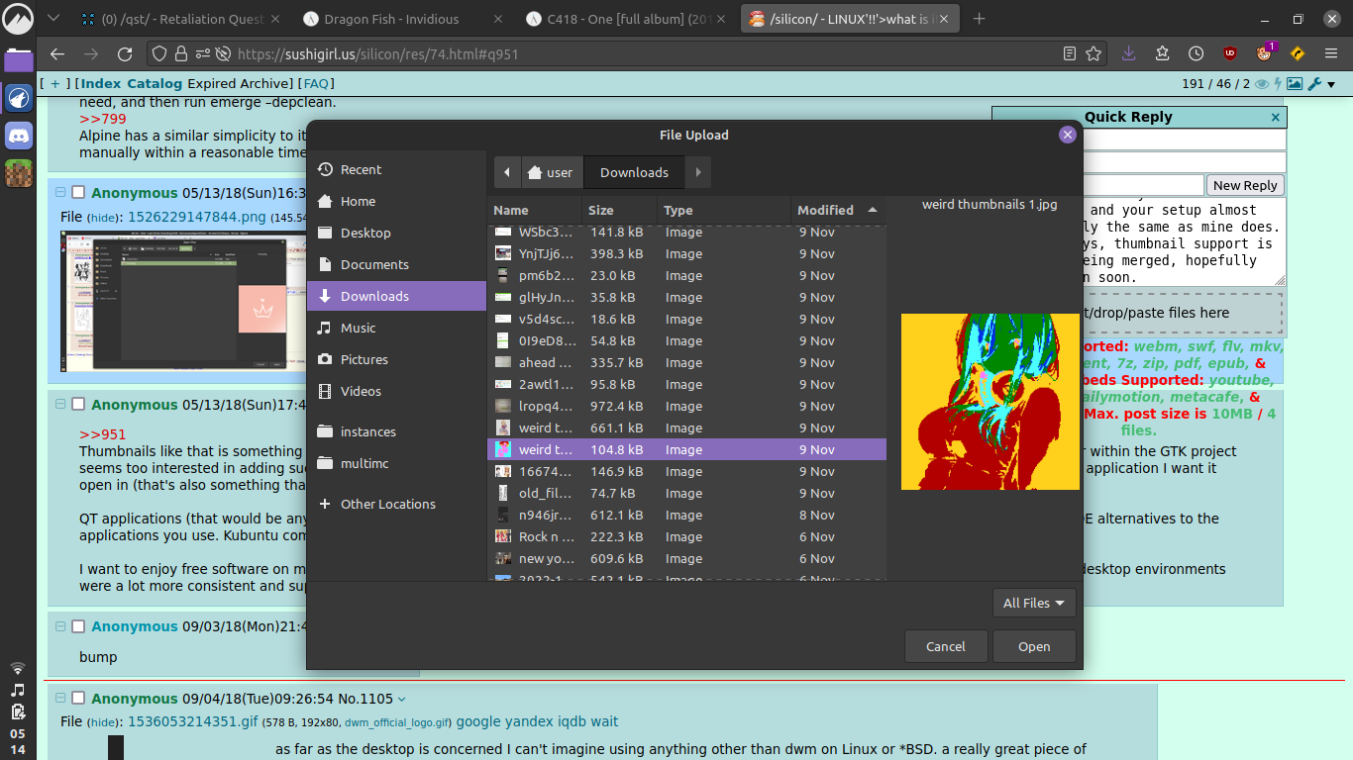Click the Firefox downloads arrow icon

[x=1128, y=53]
